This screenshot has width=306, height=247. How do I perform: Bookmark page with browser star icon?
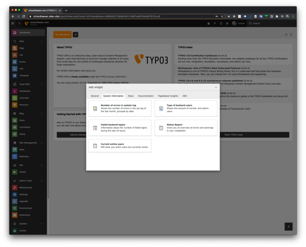point(222,16)
